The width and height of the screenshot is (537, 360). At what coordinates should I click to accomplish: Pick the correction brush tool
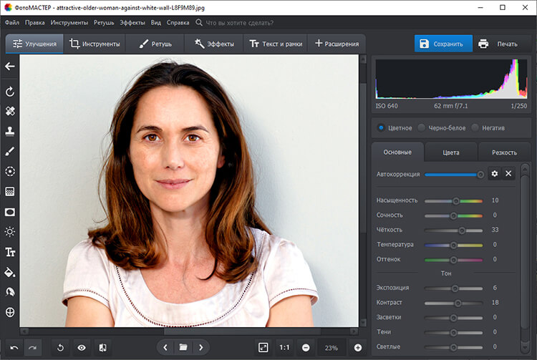click(x=10, y=152)
